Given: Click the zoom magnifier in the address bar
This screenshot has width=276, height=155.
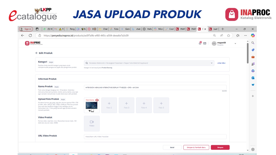Looking at the screenshot, I should click(x=214, y=36).
